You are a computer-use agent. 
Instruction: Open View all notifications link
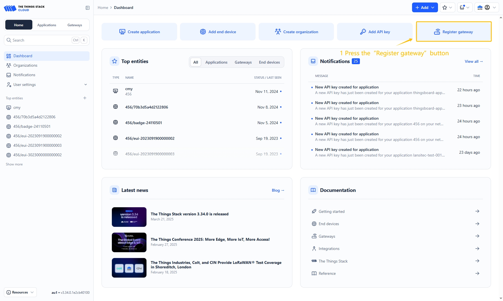pyautogui.click(x=473, y=61)
